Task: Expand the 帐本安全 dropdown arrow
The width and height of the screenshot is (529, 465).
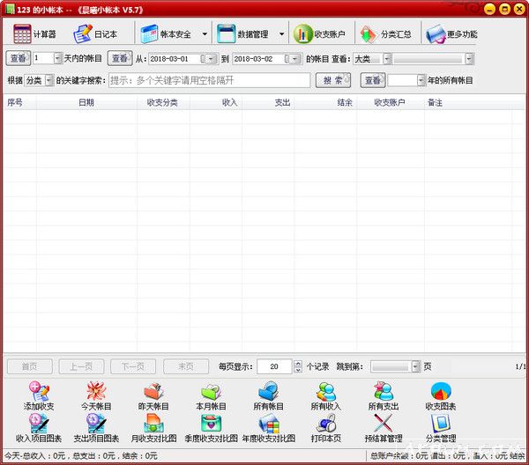Action: [205, 35]
